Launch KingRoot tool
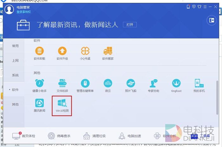This screenshot has width=222, height=147. click(x=176, y=86)
